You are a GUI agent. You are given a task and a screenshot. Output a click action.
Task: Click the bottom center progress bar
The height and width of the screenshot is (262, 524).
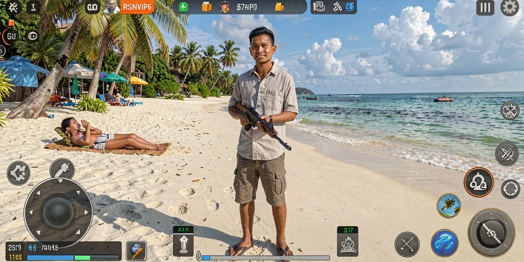coord(265,258)
